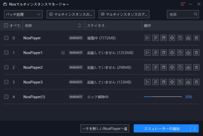Click rename pencil icon next to NoxPlayer1
203x136 pixels.
[63, 53]
